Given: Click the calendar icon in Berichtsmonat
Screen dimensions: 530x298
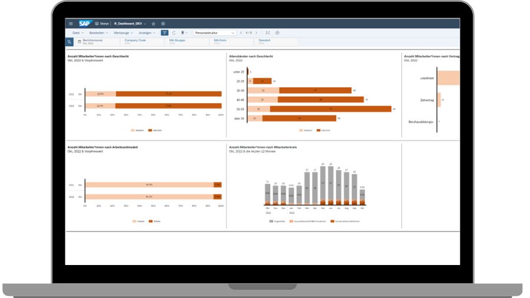Looking at the screenshot, I should 80,42.
